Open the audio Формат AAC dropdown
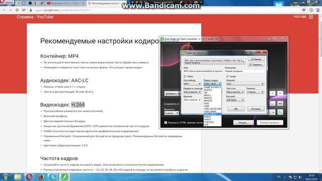This screenshot has width=322, height=181. (x=245, y=84)
